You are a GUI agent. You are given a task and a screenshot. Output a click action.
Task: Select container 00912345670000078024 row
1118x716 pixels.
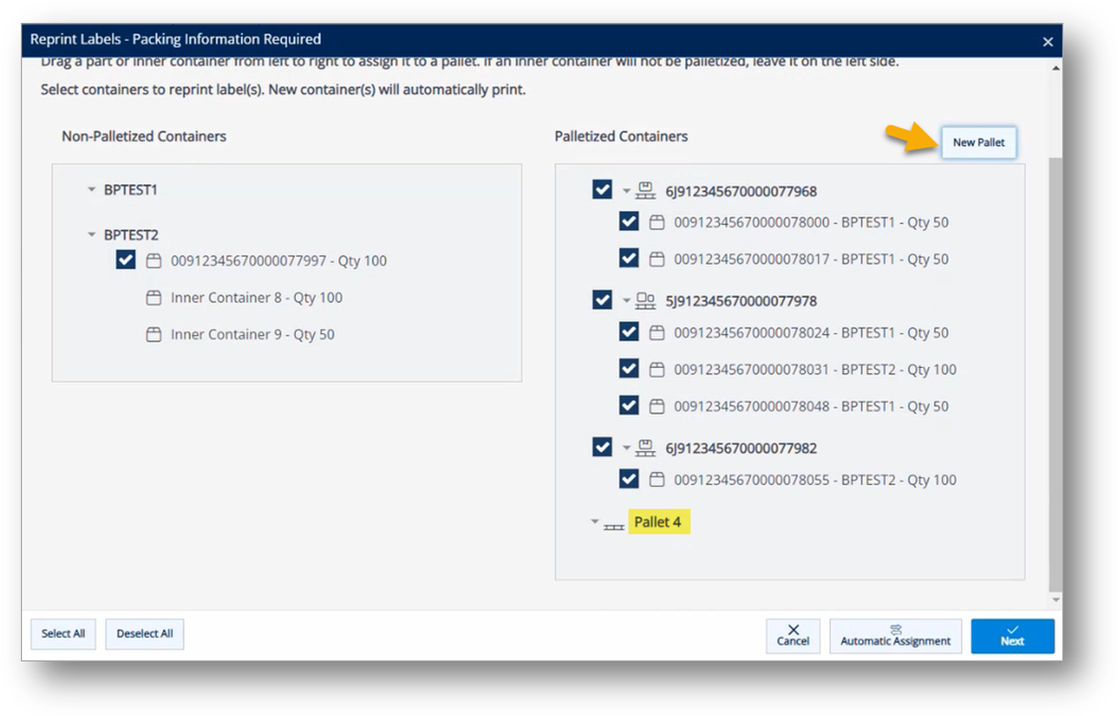coord(810,332)
